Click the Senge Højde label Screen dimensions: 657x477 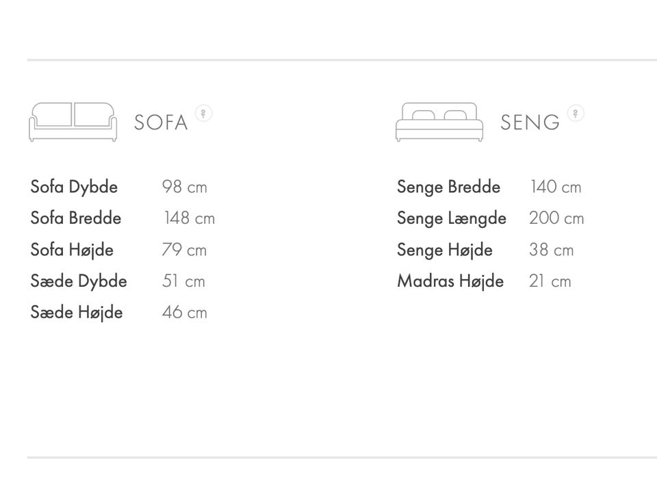445,250
